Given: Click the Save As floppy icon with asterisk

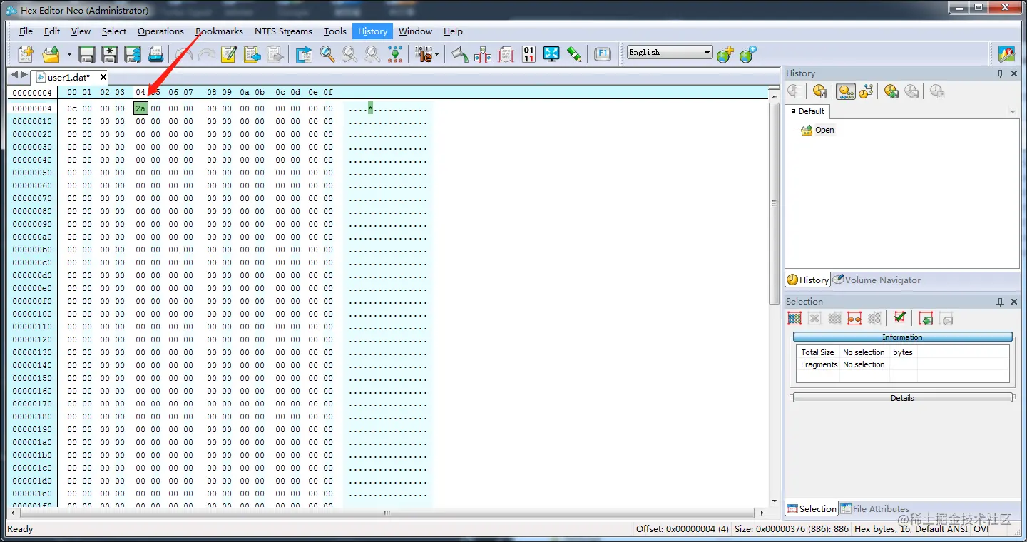Looking at the screenshot, I should click(110, 54).
